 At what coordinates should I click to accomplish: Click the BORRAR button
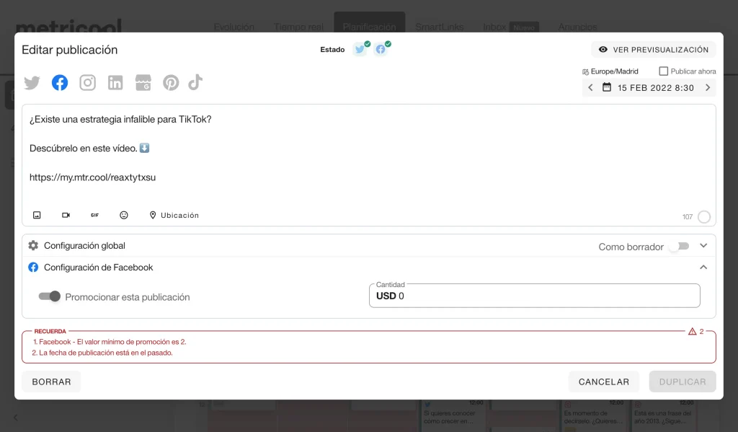pos(50,382)
